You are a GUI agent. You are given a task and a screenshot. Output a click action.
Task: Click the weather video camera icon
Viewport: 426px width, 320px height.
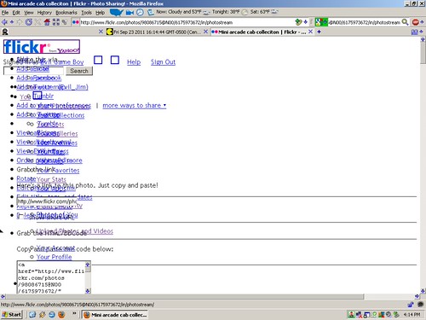(130, 12)
